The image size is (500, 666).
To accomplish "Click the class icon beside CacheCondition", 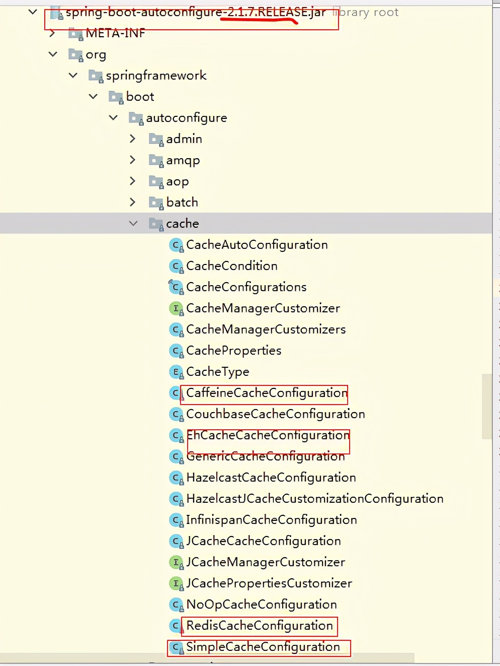I will (177, 267).
